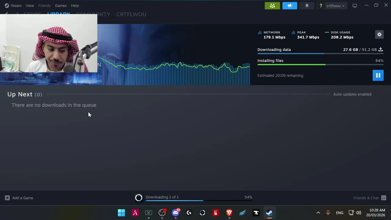Click the Estimated 20:09 remaining text
This screenshot has width=391, height=220.
click(x=280, y=75)
